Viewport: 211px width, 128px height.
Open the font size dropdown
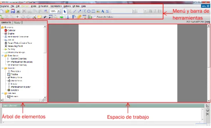click(x=145, y=11)
